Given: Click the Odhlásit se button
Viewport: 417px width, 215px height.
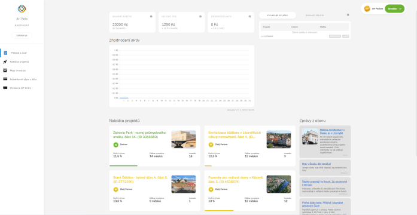Looking at the screenshot, I should (x=22, y=35).
